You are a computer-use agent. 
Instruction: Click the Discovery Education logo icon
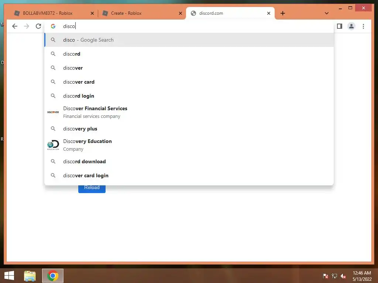53,145
